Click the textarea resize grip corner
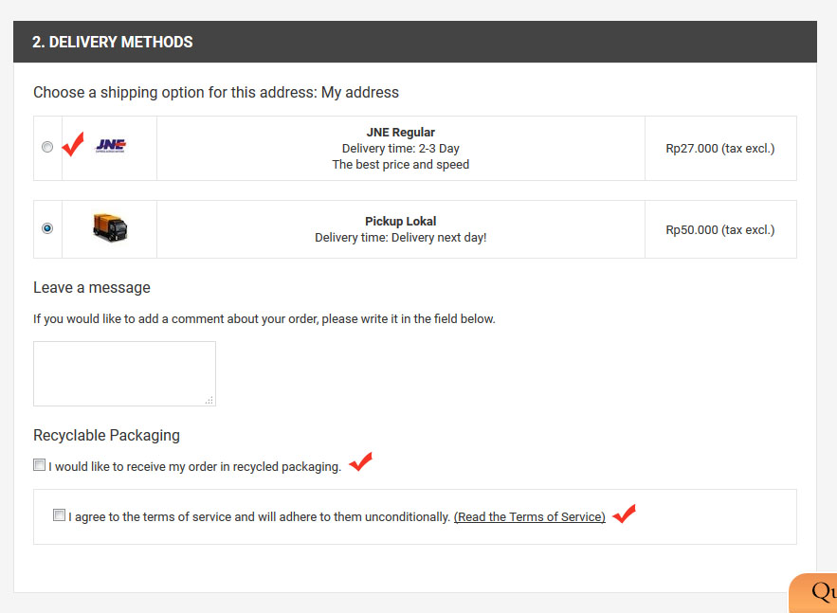This screenshot has height=613, width=837. [x=209, y=400]
